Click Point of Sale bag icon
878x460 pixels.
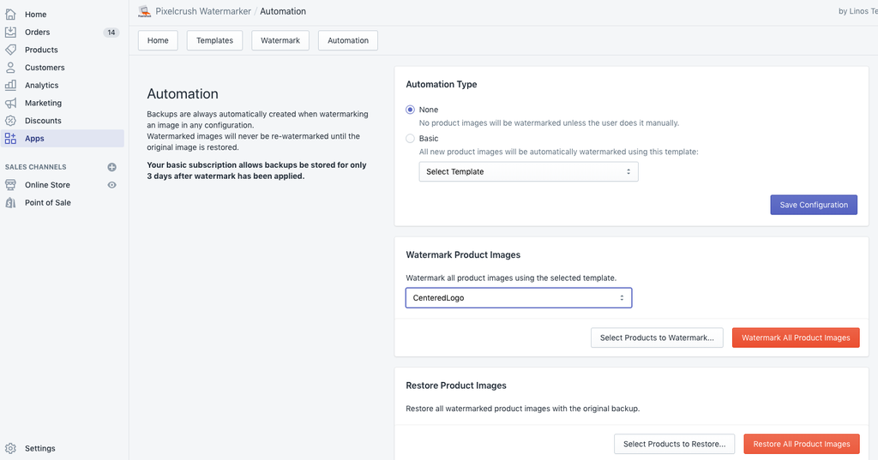10,203
